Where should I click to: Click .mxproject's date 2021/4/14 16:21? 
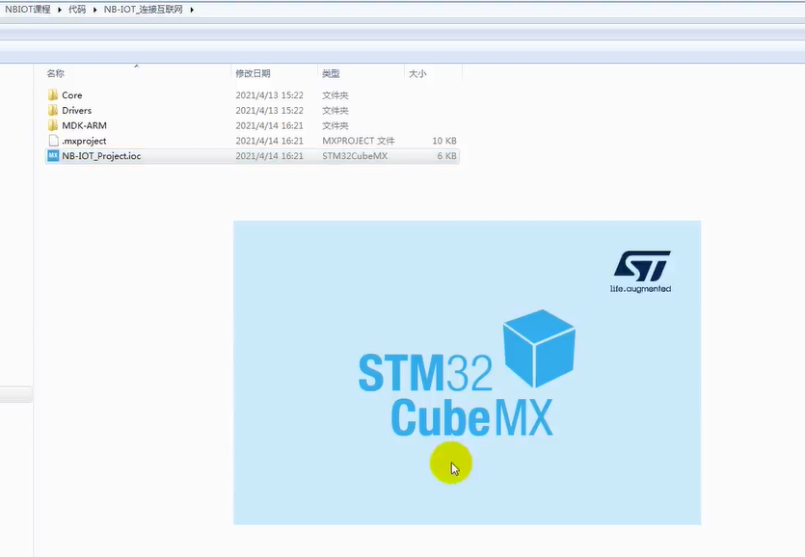[x=270, y=141]
